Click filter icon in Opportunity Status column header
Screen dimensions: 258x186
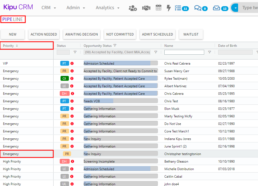point(115,45)
